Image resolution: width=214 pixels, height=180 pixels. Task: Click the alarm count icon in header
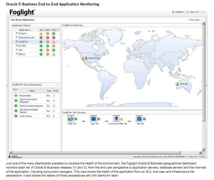(x=203, y=12)
